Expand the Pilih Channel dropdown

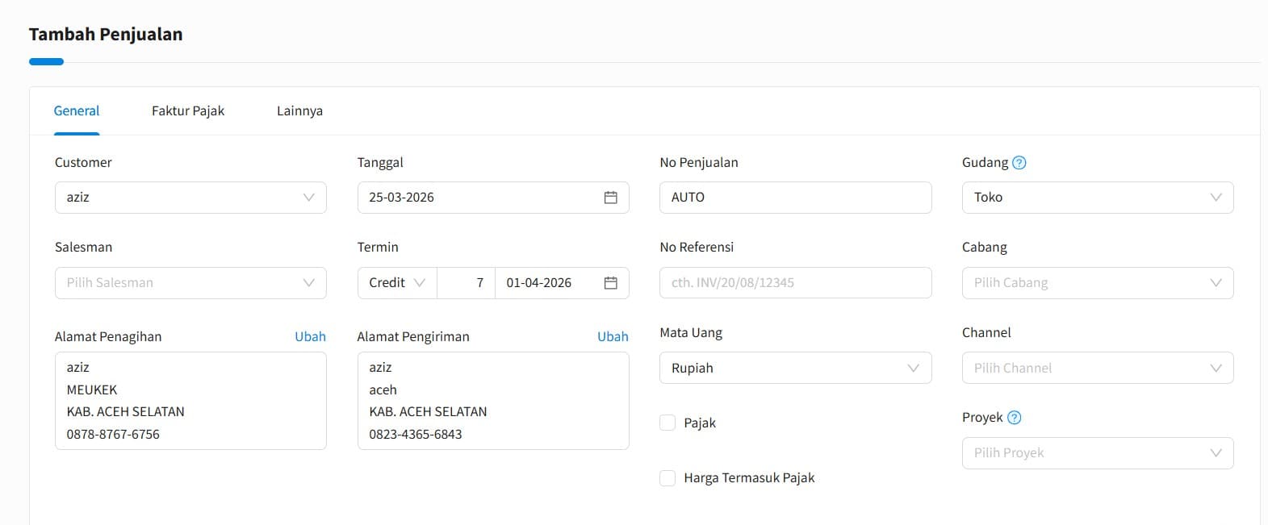click(x=1097, y=369)
